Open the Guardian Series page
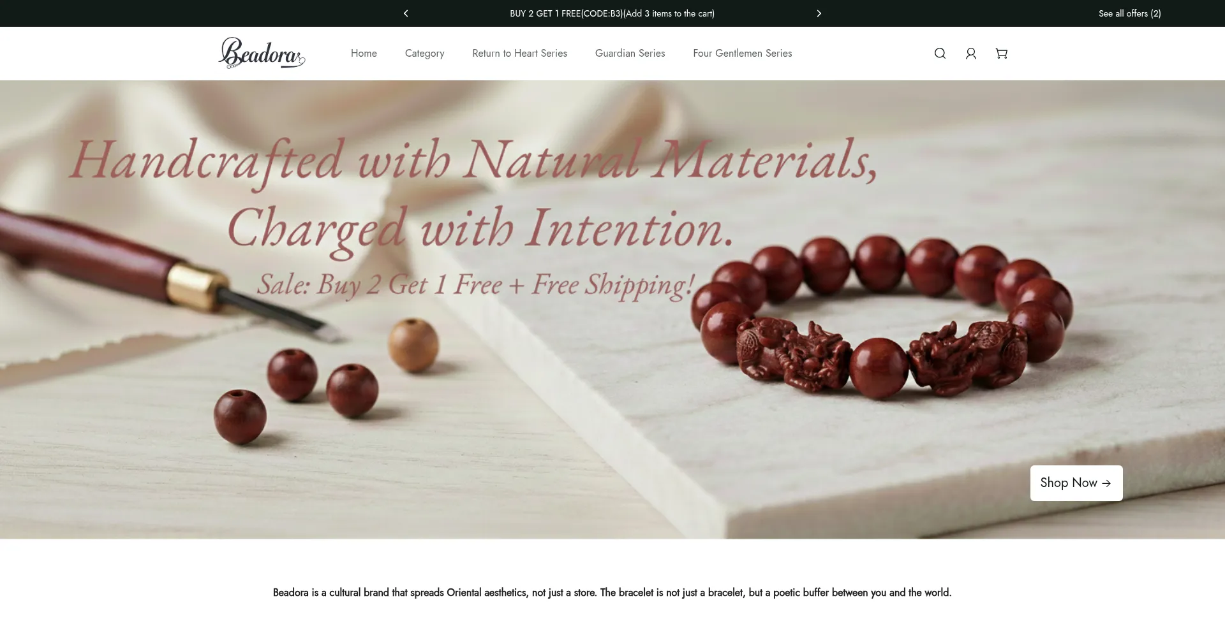Viewport: 1225px width, 633px height. [630, 54]
